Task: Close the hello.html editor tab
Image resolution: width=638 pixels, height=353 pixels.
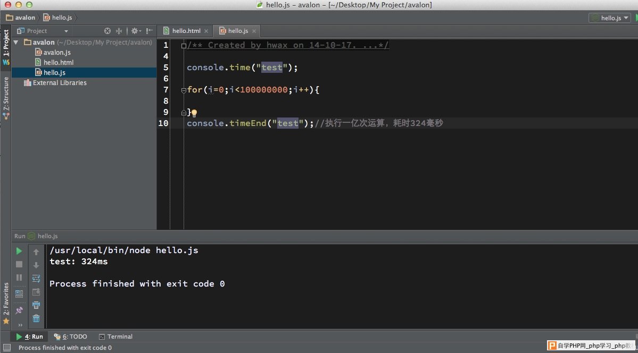Action: point(206,31)
